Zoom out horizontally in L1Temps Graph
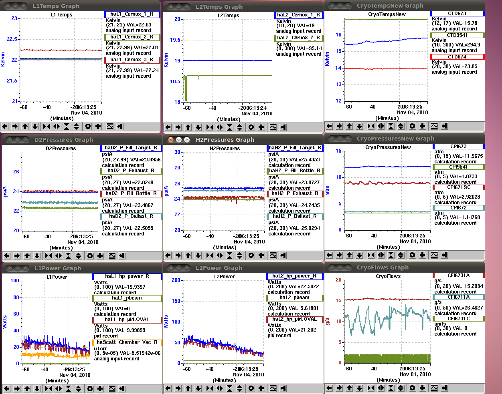Viewport: 502px width, 394px height. [x=57, y=127]
